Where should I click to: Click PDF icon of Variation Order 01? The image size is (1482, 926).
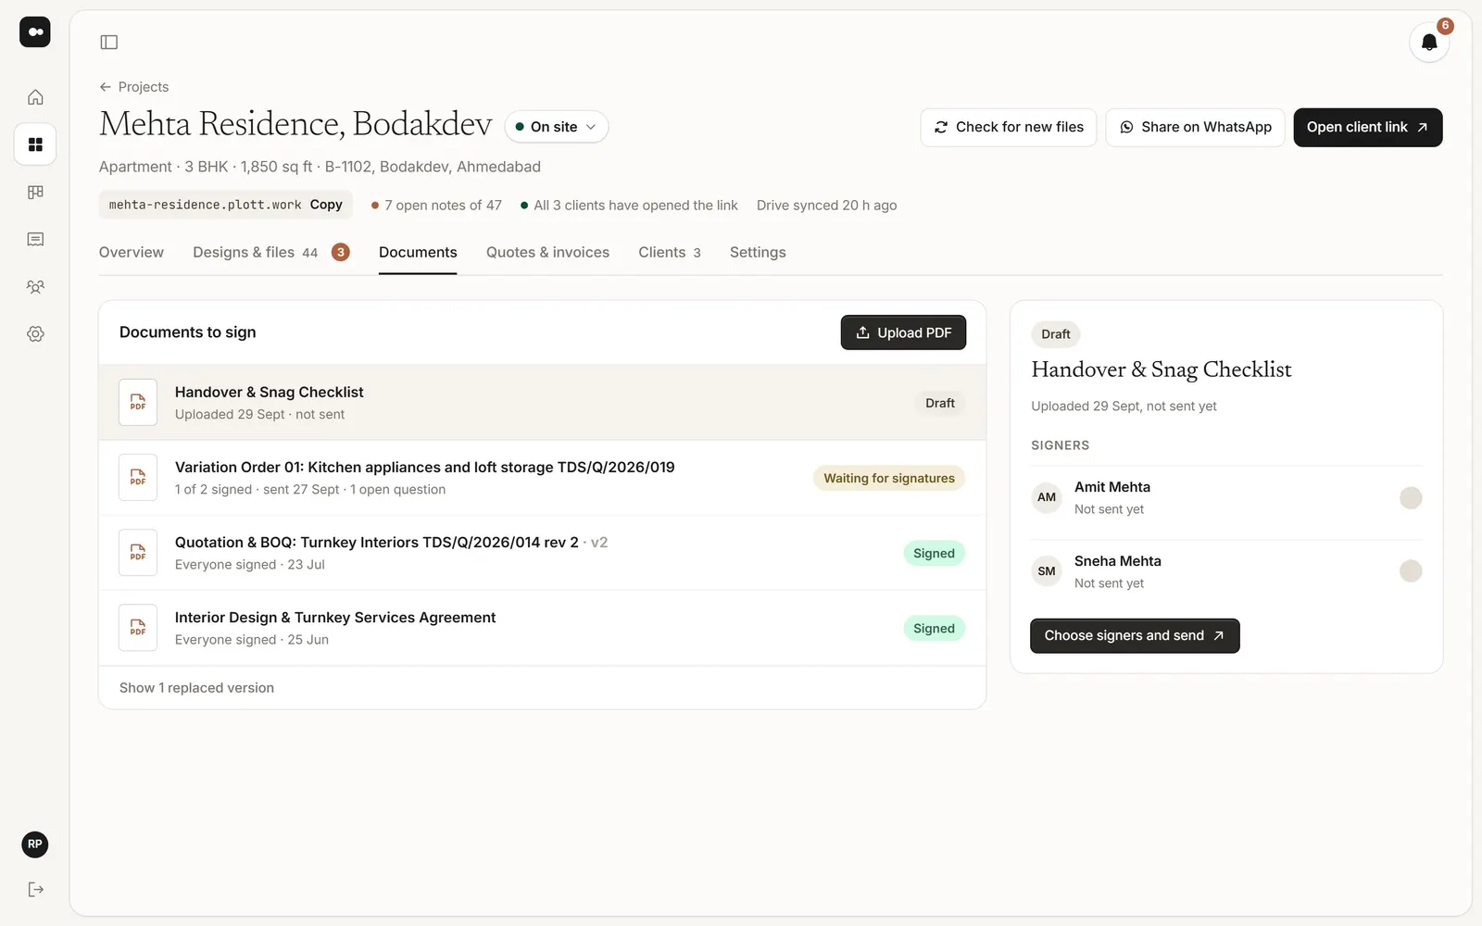(x=138, y=478)
